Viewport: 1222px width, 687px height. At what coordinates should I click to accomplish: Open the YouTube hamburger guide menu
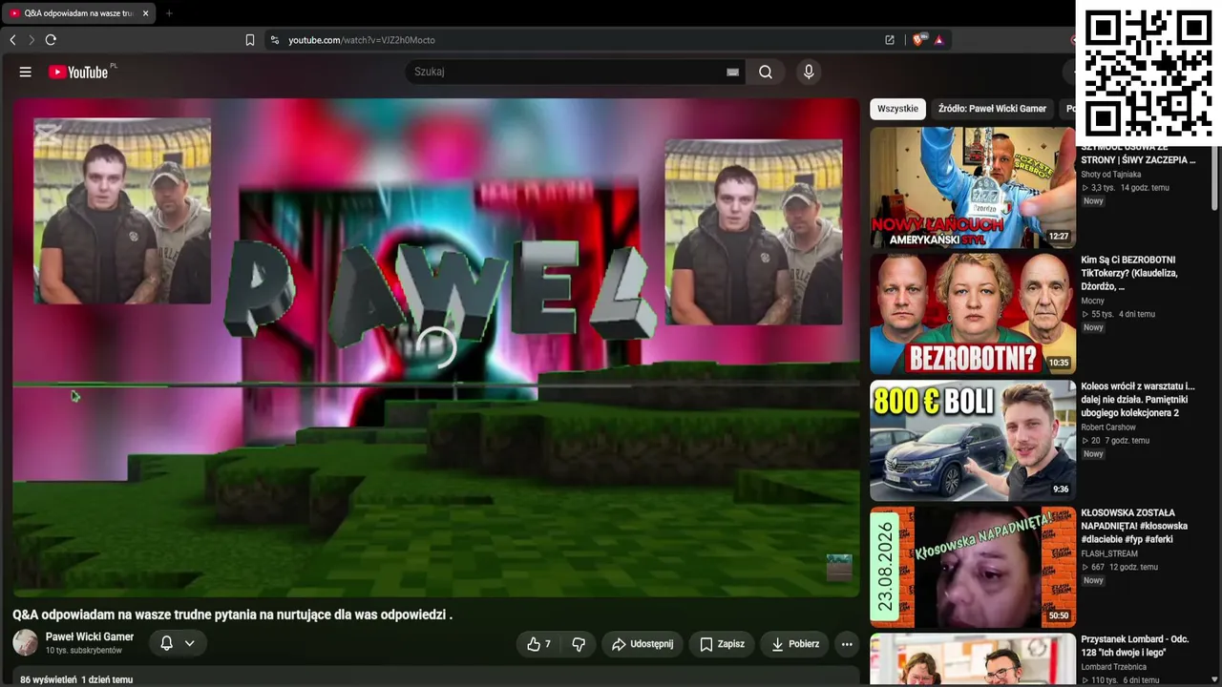[26, 72]
